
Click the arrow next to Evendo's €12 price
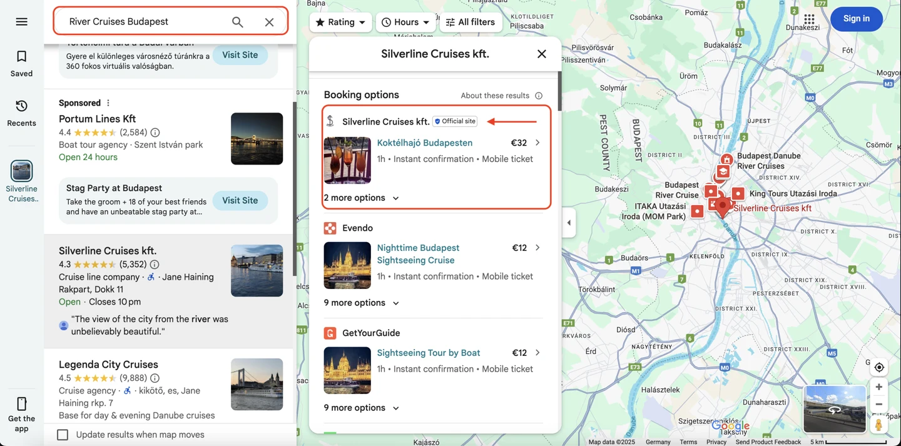(537, 248)
